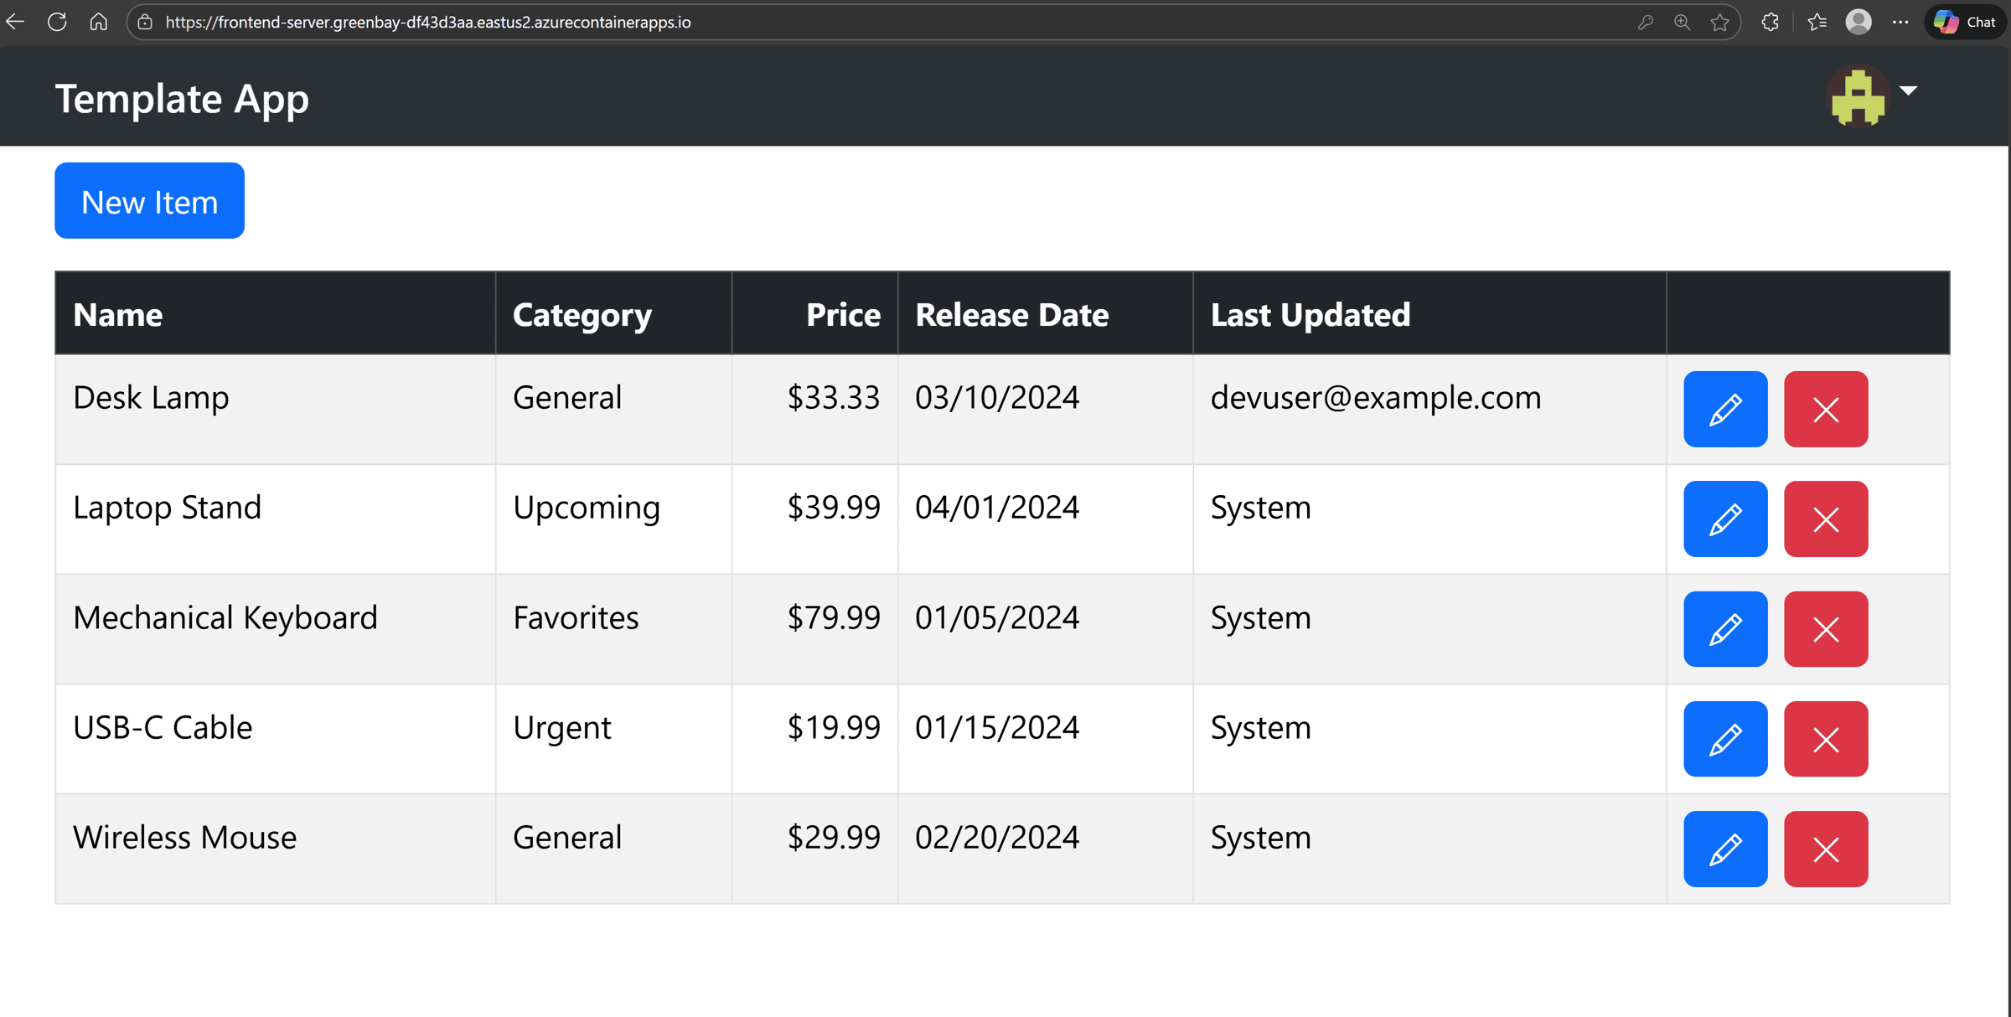This screenshot has width=2011, height=1017.
Task: Go to Template App home title
Action: pyautogui.click(x=182, y=98)
